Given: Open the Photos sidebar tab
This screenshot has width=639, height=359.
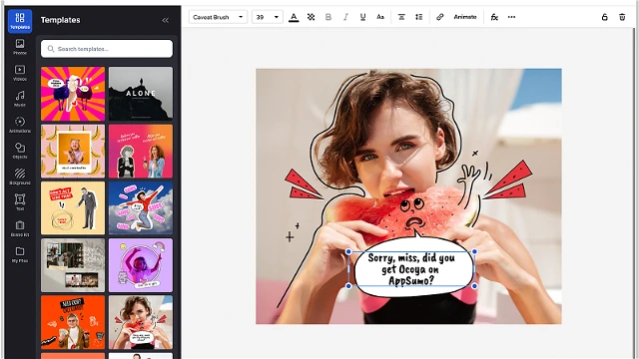Looking at the screenshot, I should tap(20, 47).
